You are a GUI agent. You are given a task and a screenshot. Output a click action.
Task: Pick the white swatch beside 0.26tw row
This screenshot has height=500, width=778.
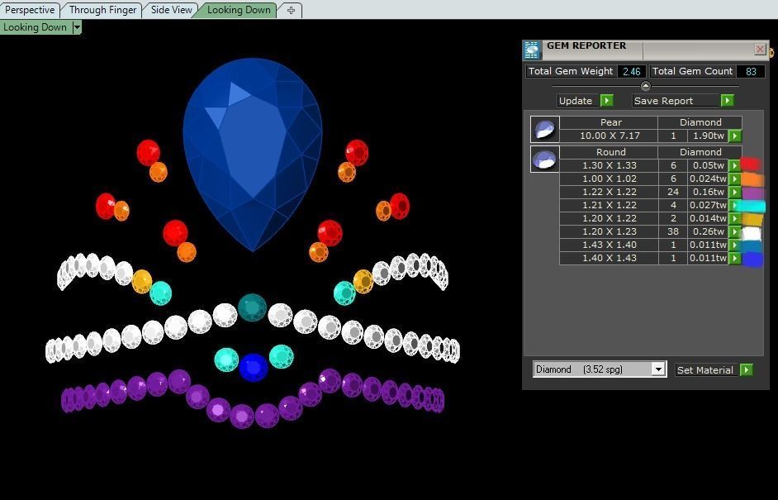click(752, 233)
